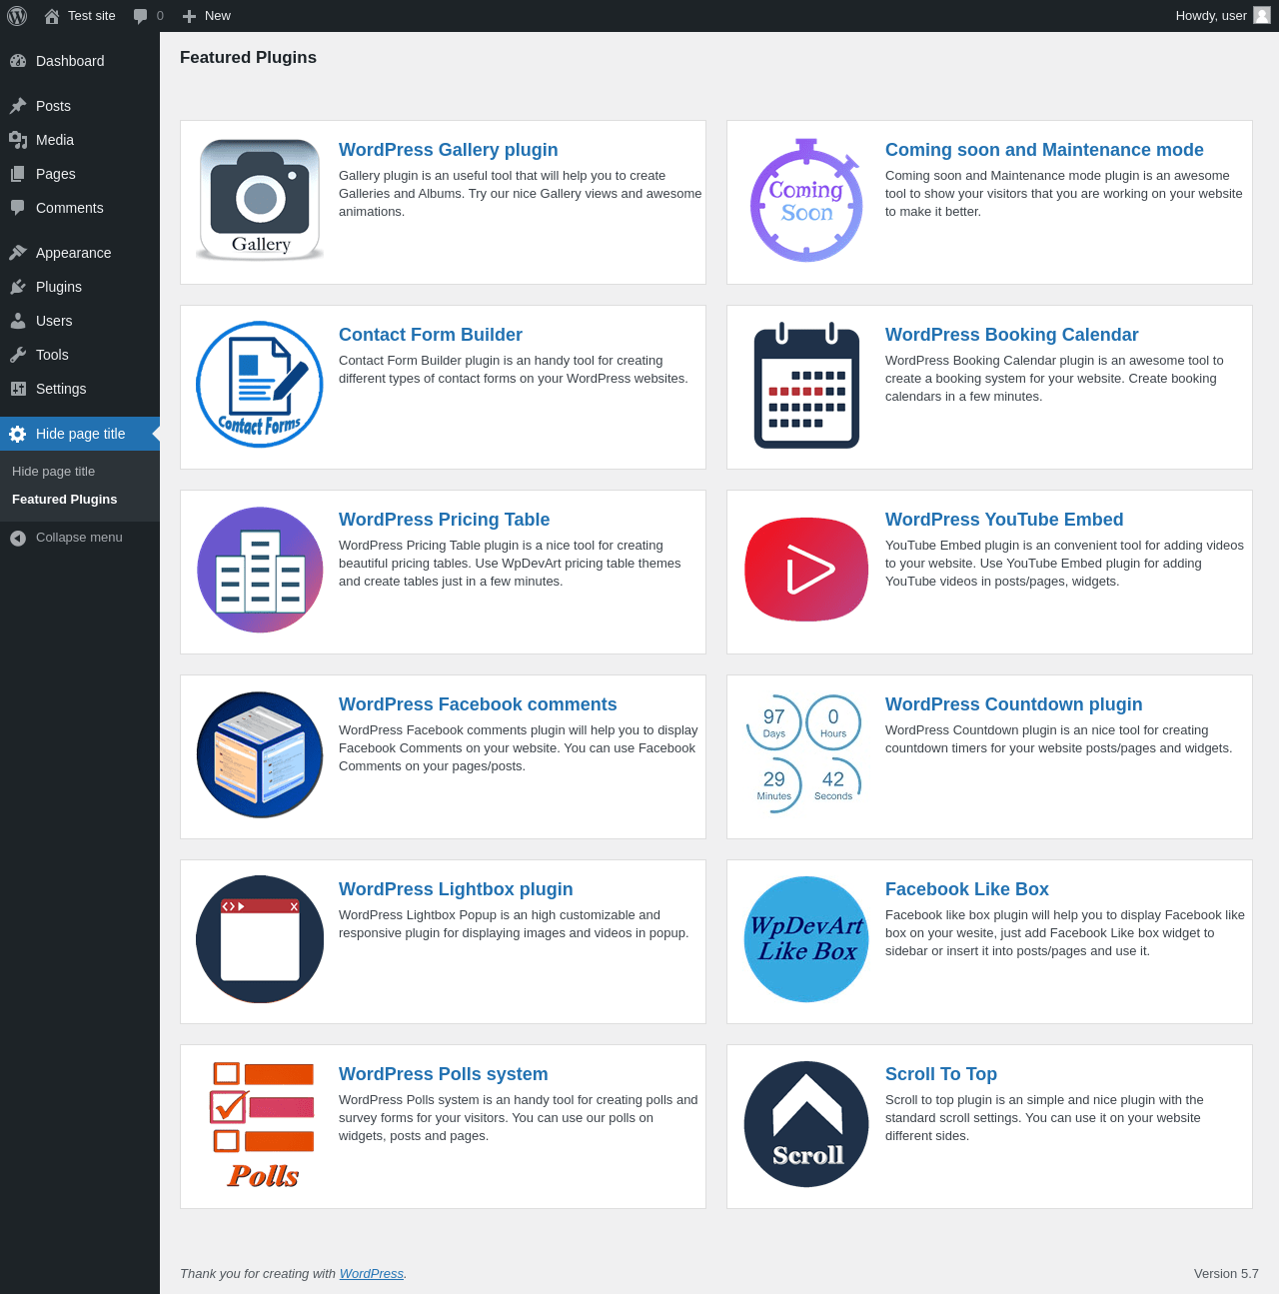Click the YouTube Embed red play image
1279x1294 pixels.
pyautogui.click(x=806, y=570)
